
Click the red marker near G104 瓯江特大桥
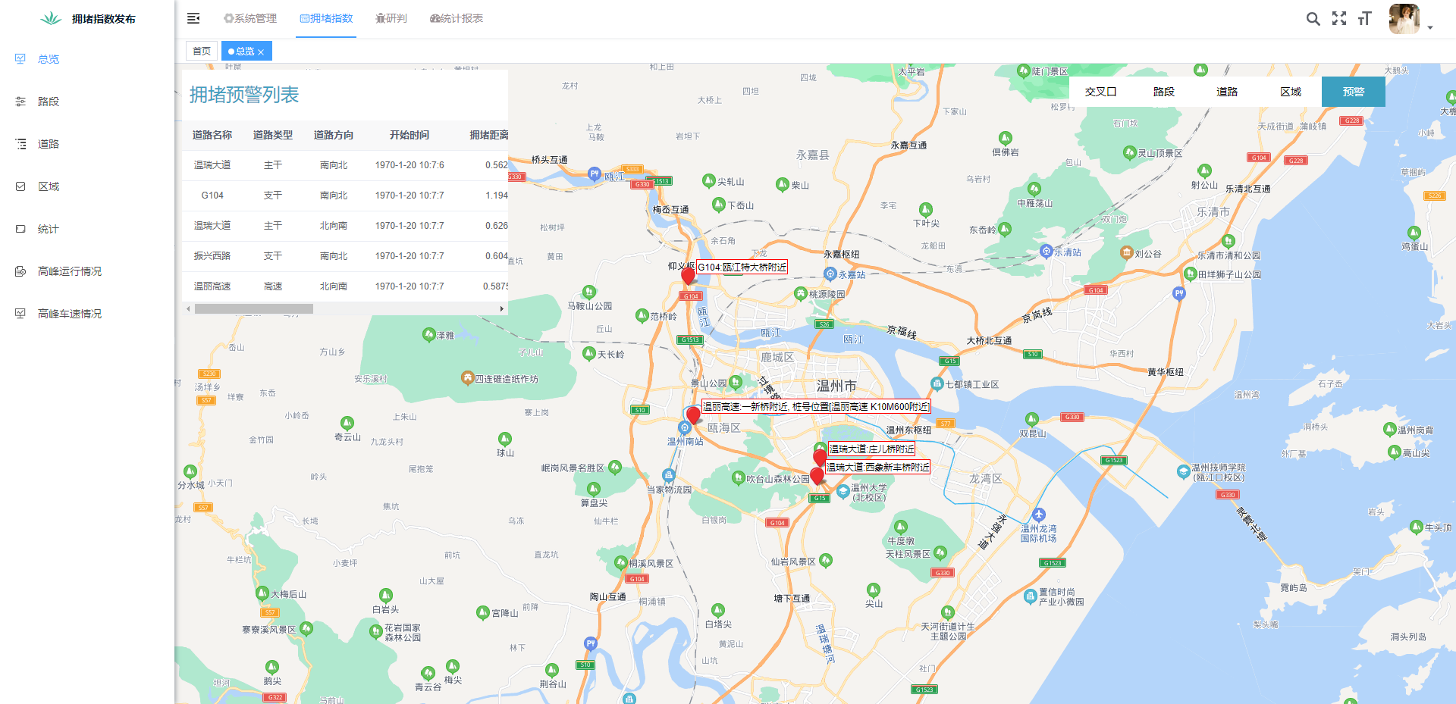[688, 276]
